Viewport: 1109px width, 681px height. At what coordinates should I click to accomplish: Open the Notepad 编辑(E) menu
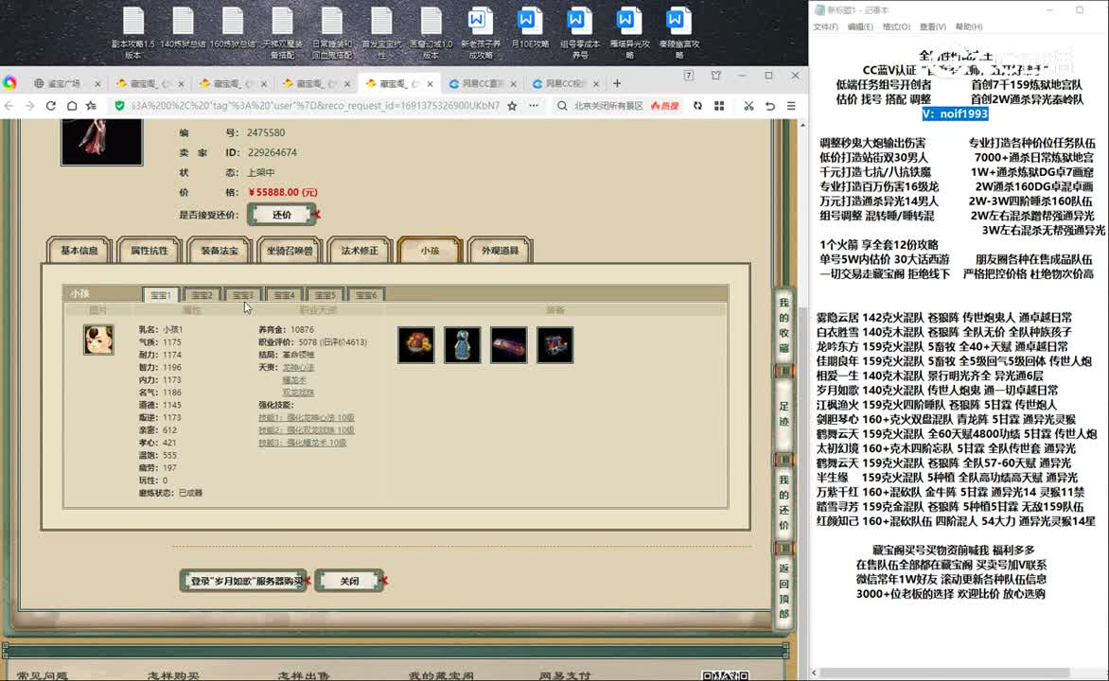[860, 26]
